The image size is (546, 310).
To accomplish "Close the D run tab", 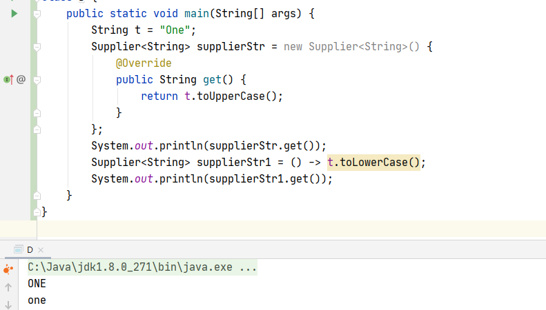I will [41, 250].
